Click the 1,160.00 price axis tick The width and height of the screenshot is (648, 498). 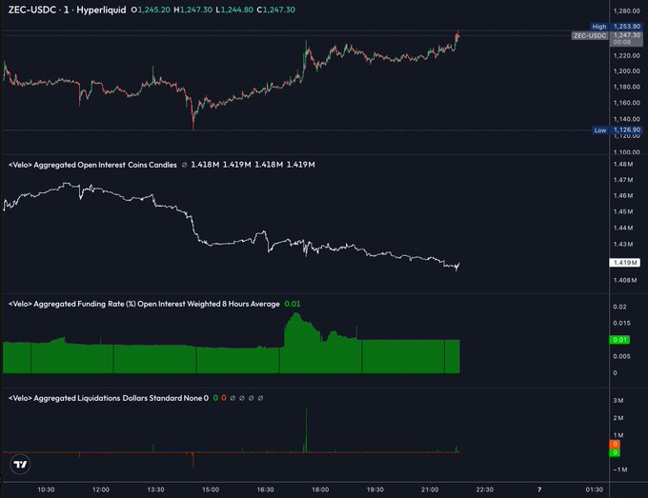click(x=626, y=103)
